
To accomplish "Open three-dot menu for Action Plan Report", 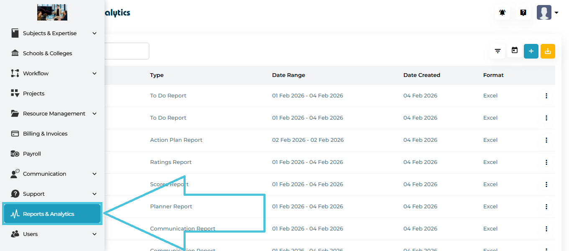I will (x=546, y=140).
